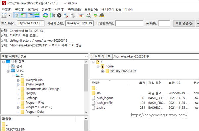199x131 pixels.
Task: Expand remote rsa-key-20220319 node
Action: pyautogui.click(x=102, y=71)
